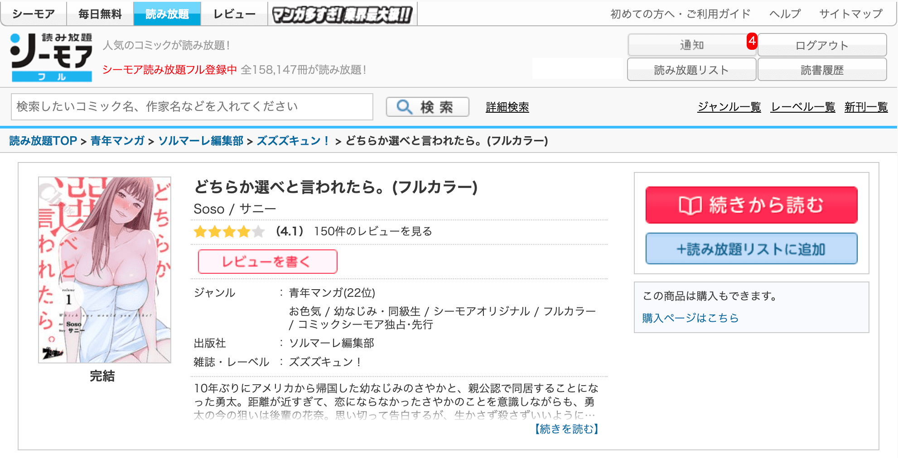Open label ズズズキュン！ link
This screenshot has height=458, width=898.
[x=326, y=362]
